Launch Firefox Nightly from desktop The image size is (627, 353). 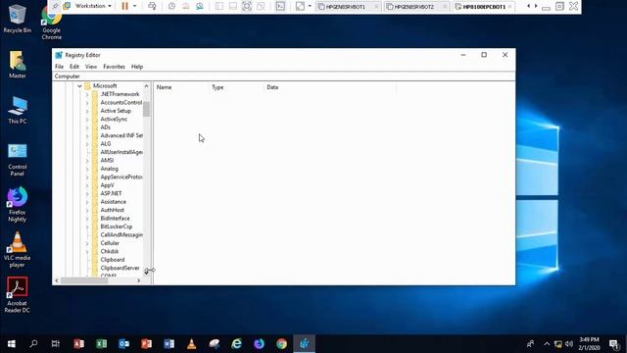pos(18,205)
